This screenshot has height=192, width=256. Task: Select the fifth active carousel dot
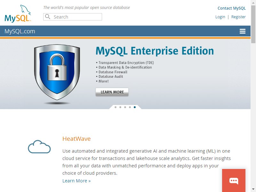click(x=135, y=107)
